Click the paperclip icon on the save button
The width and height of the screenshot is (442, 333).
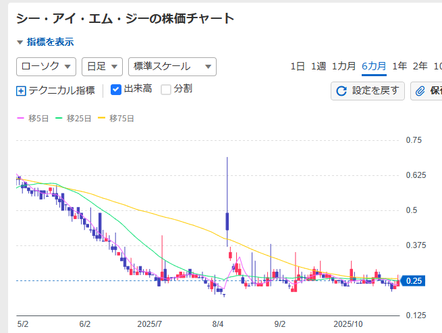click(420, 90)
